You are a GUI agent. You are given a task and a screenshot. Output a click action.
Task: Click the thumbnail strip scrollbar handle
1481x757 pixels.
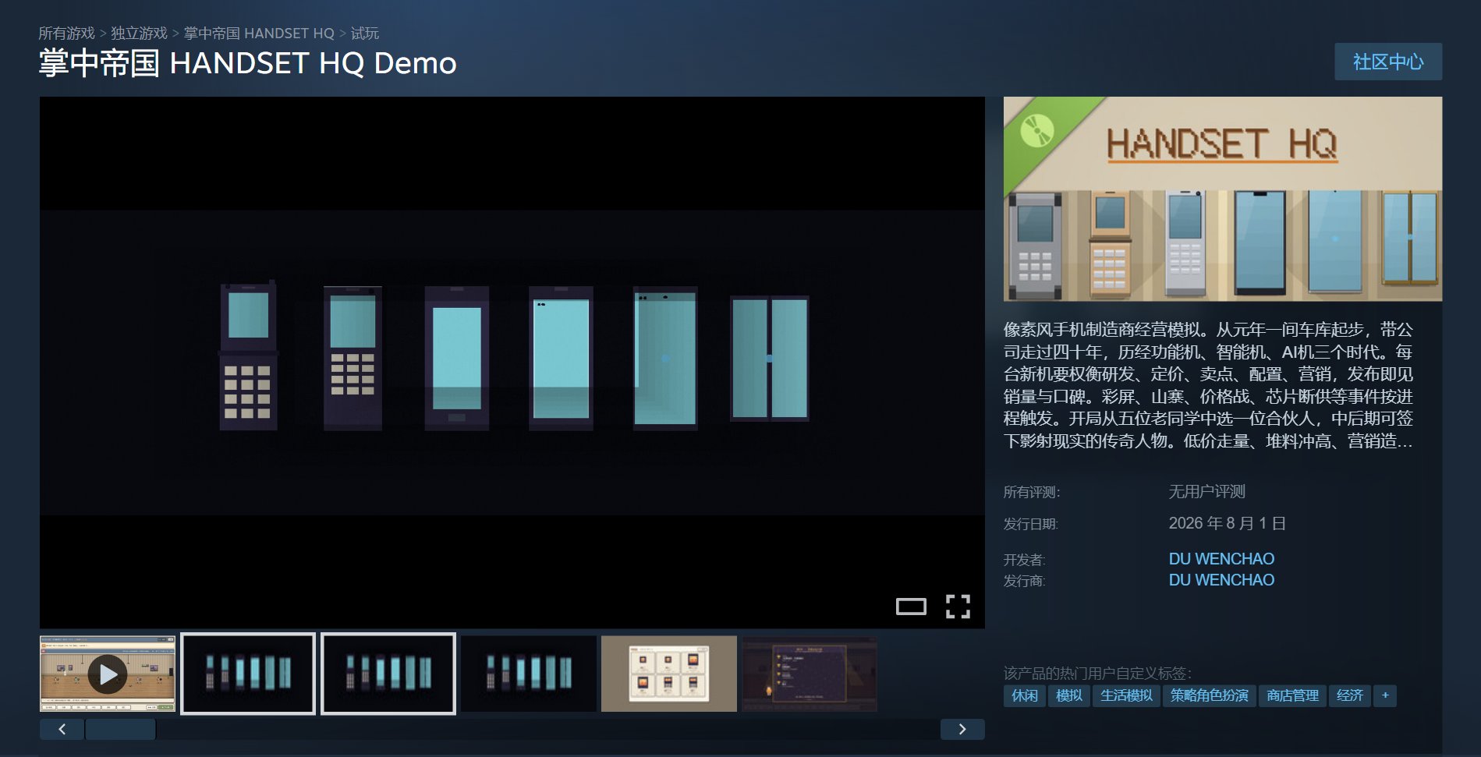pos(120,729)
